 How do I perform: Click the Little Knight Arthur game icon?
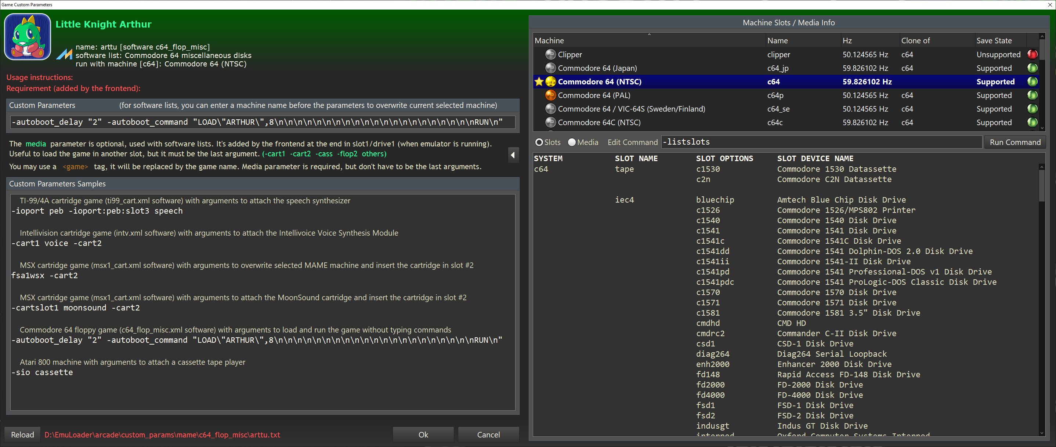click(28, 37)
